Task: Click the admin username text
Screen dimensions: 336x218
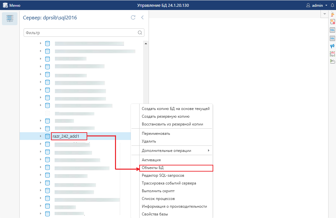Action: [317, 5]
